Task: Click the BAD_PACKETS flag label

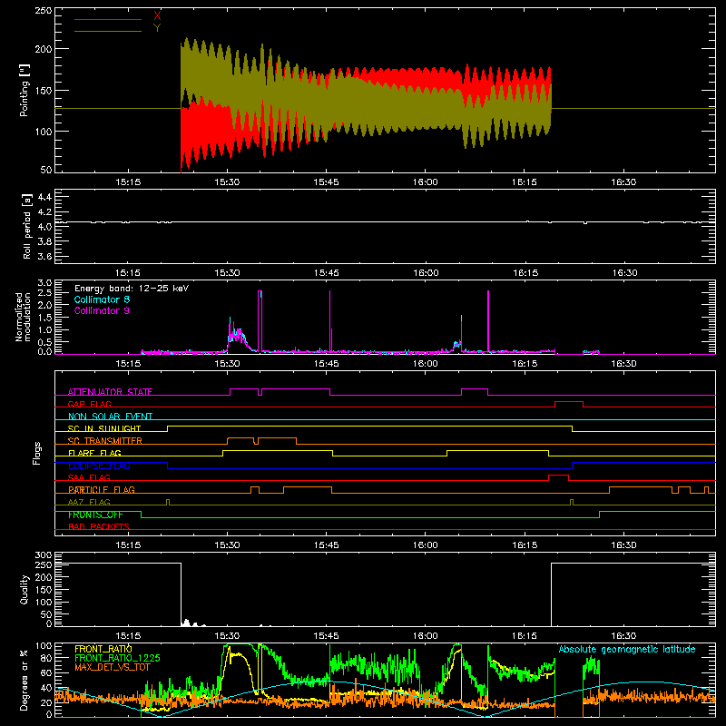Action: click(x=99, y=526)
